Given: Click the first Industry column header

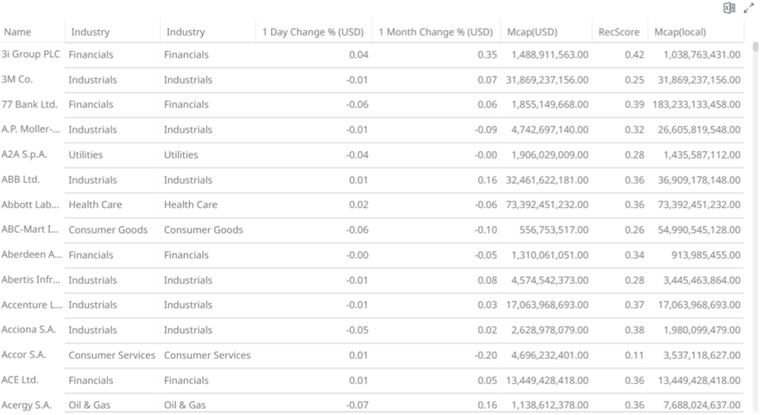Looking at the screenshot, I should pyautogui.click(x=91, y=32).
